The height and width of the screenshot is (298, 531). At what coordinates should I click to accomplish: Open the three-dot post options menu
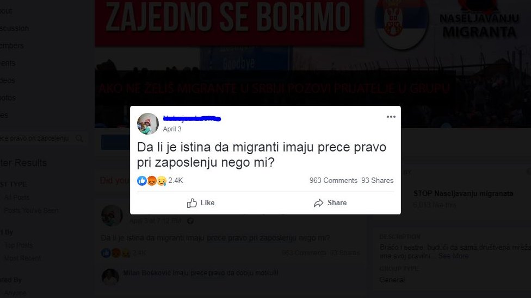click(x=391, y=117)
